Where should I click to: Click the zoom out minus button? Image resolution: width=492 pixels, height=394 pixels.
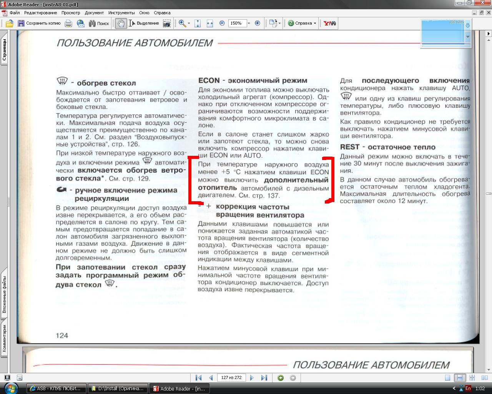click(x=222, y=23)
